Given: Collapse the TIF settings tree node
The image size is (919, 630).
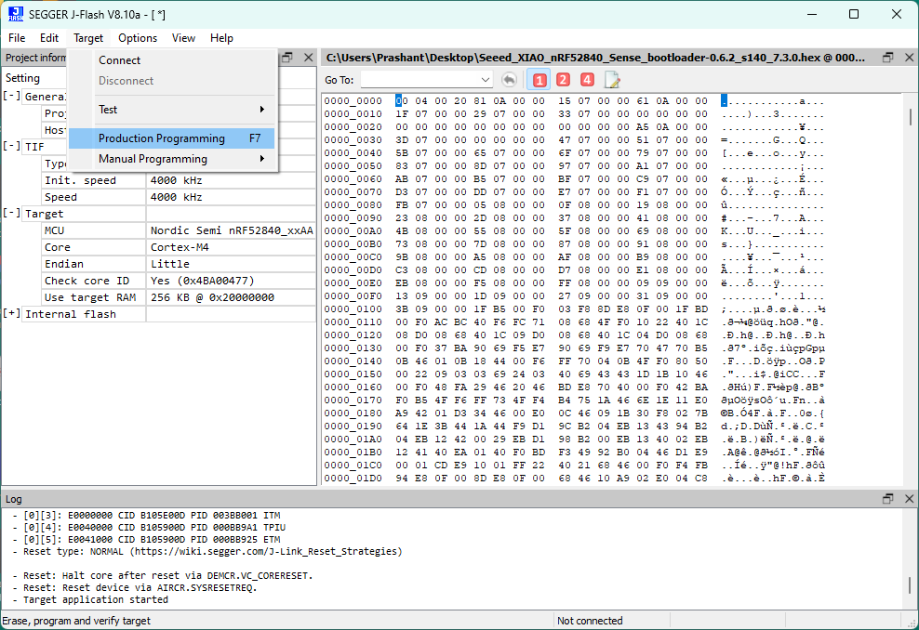Looking at the screenshot, I should 12,147.
